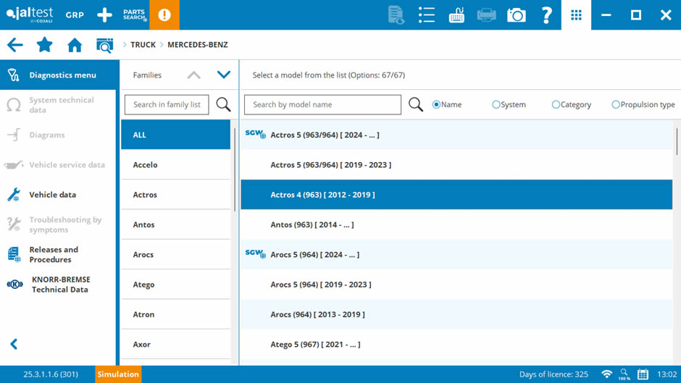
Task: Select the Antos family
Action: point(175,225)
